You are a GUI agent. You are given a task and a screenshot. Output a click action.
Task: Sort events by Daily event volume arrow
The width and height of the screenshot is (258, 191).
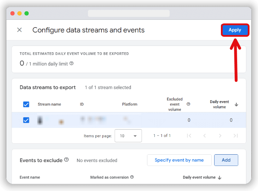pos(219,178)
